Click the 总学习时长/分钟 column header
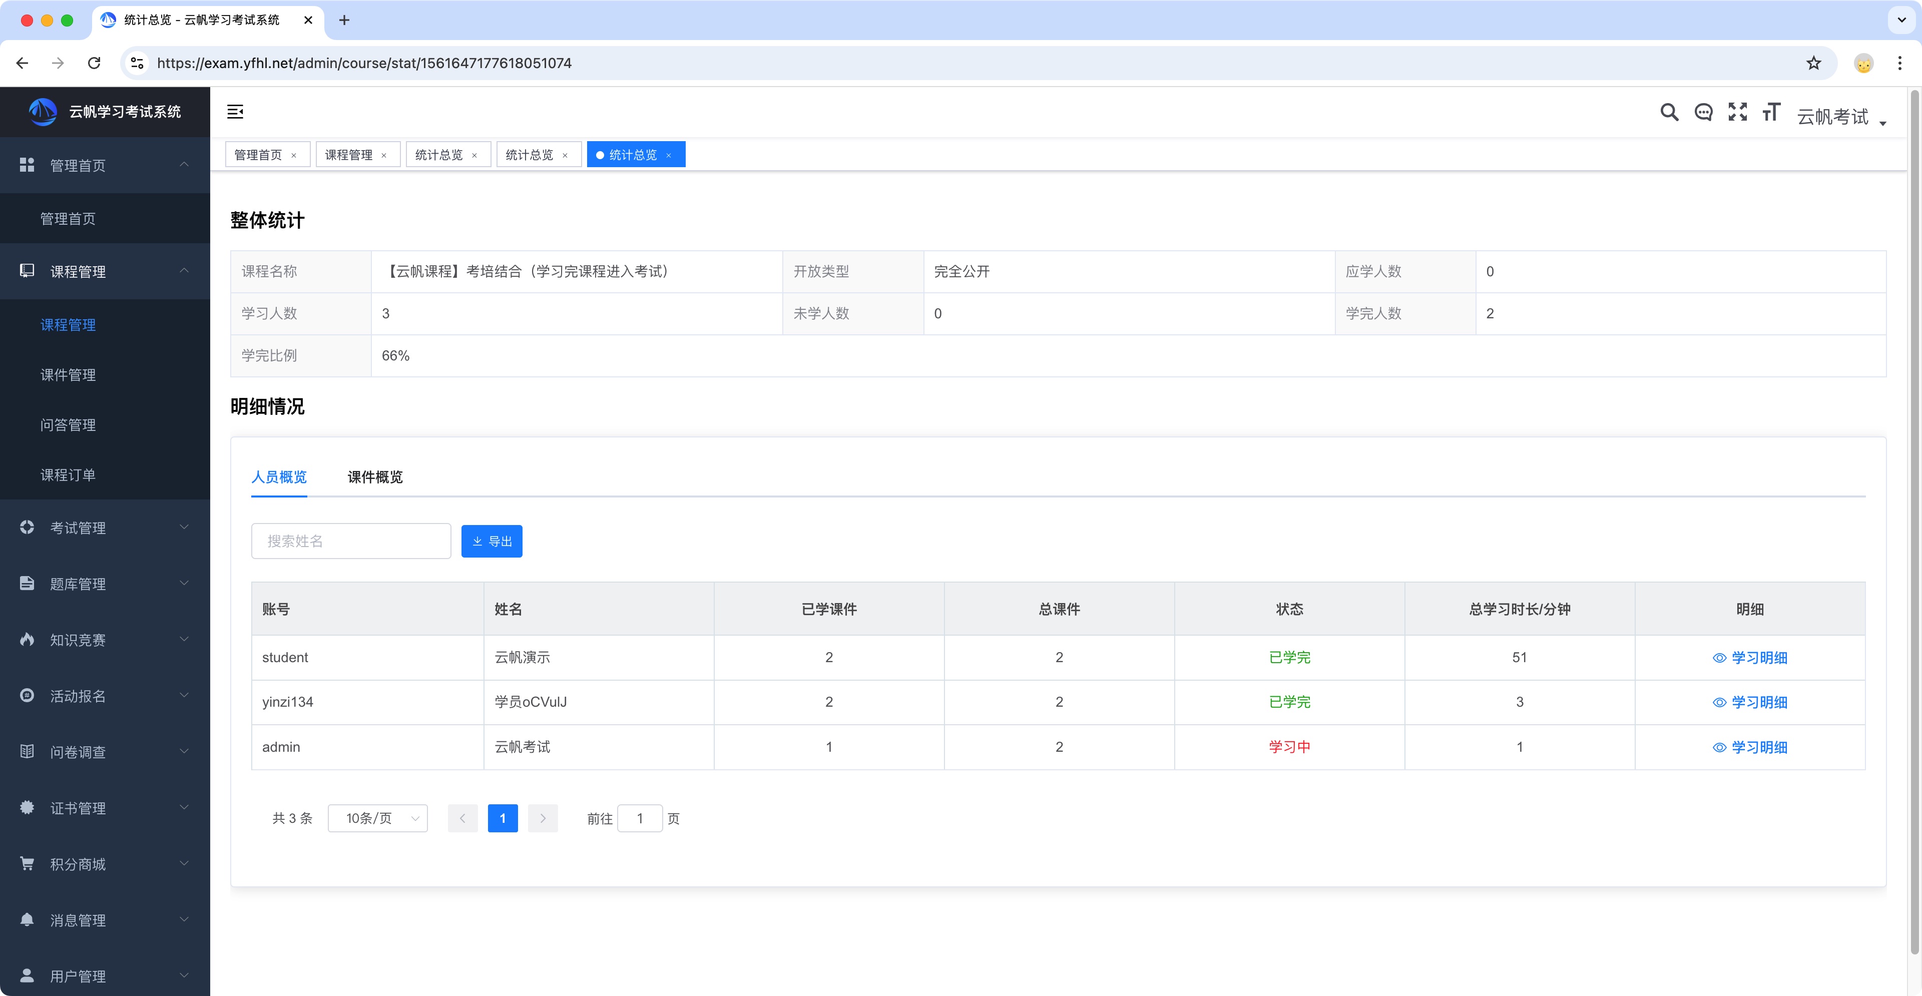This screenshot has height=996, width=1922. [x=1519, y=609]
